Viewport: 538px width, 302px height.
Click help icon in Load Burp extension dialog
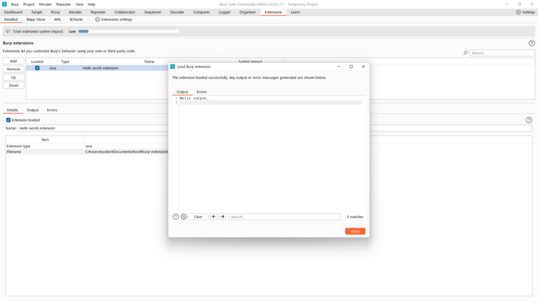[x=175, y=217]
